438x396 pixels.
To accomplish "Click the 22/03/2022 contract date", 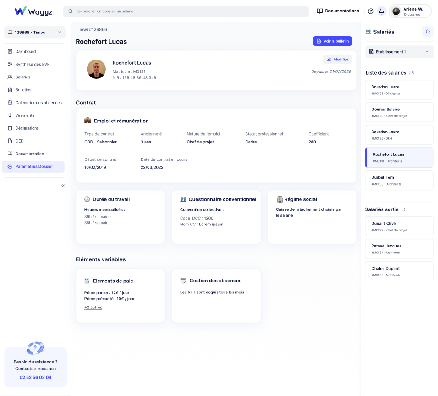I will [152, 167].
